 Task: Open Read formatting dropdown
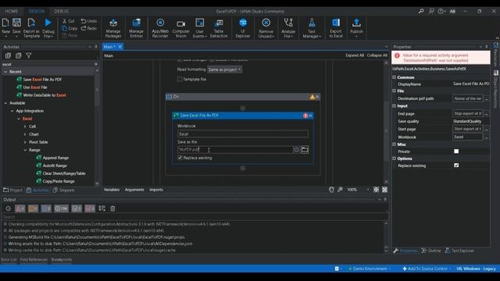click(224, 69)
